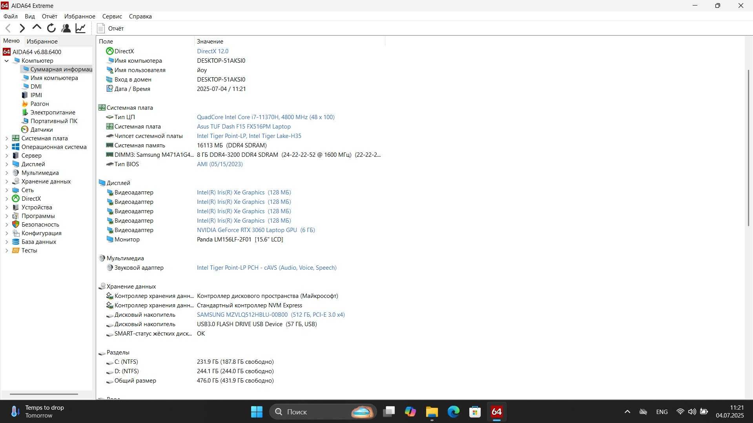
Task: Open user management icon in the toolbar
Action: pos(66,28)
